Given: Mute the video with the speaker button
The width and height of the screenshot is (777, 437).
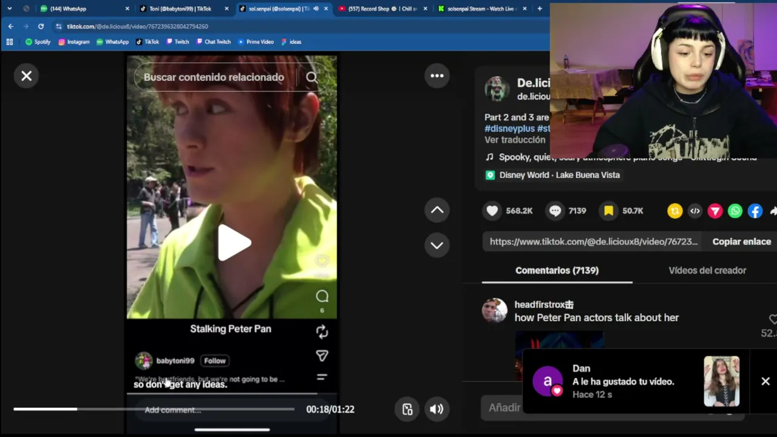Looking at the screenshot, I should click(x=436, y=409).
